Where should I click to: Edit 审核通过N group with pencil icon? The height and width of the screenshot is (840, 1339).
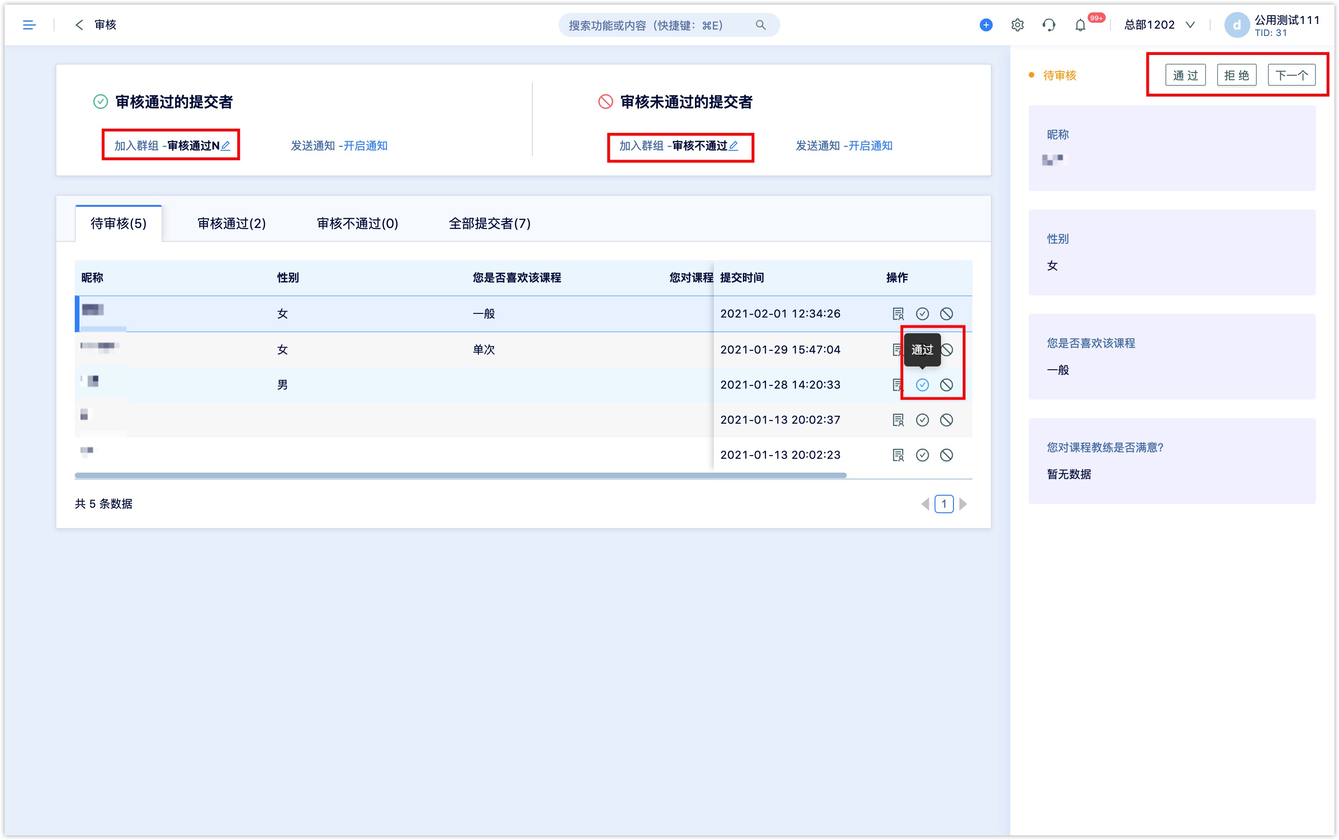(225, 145)
